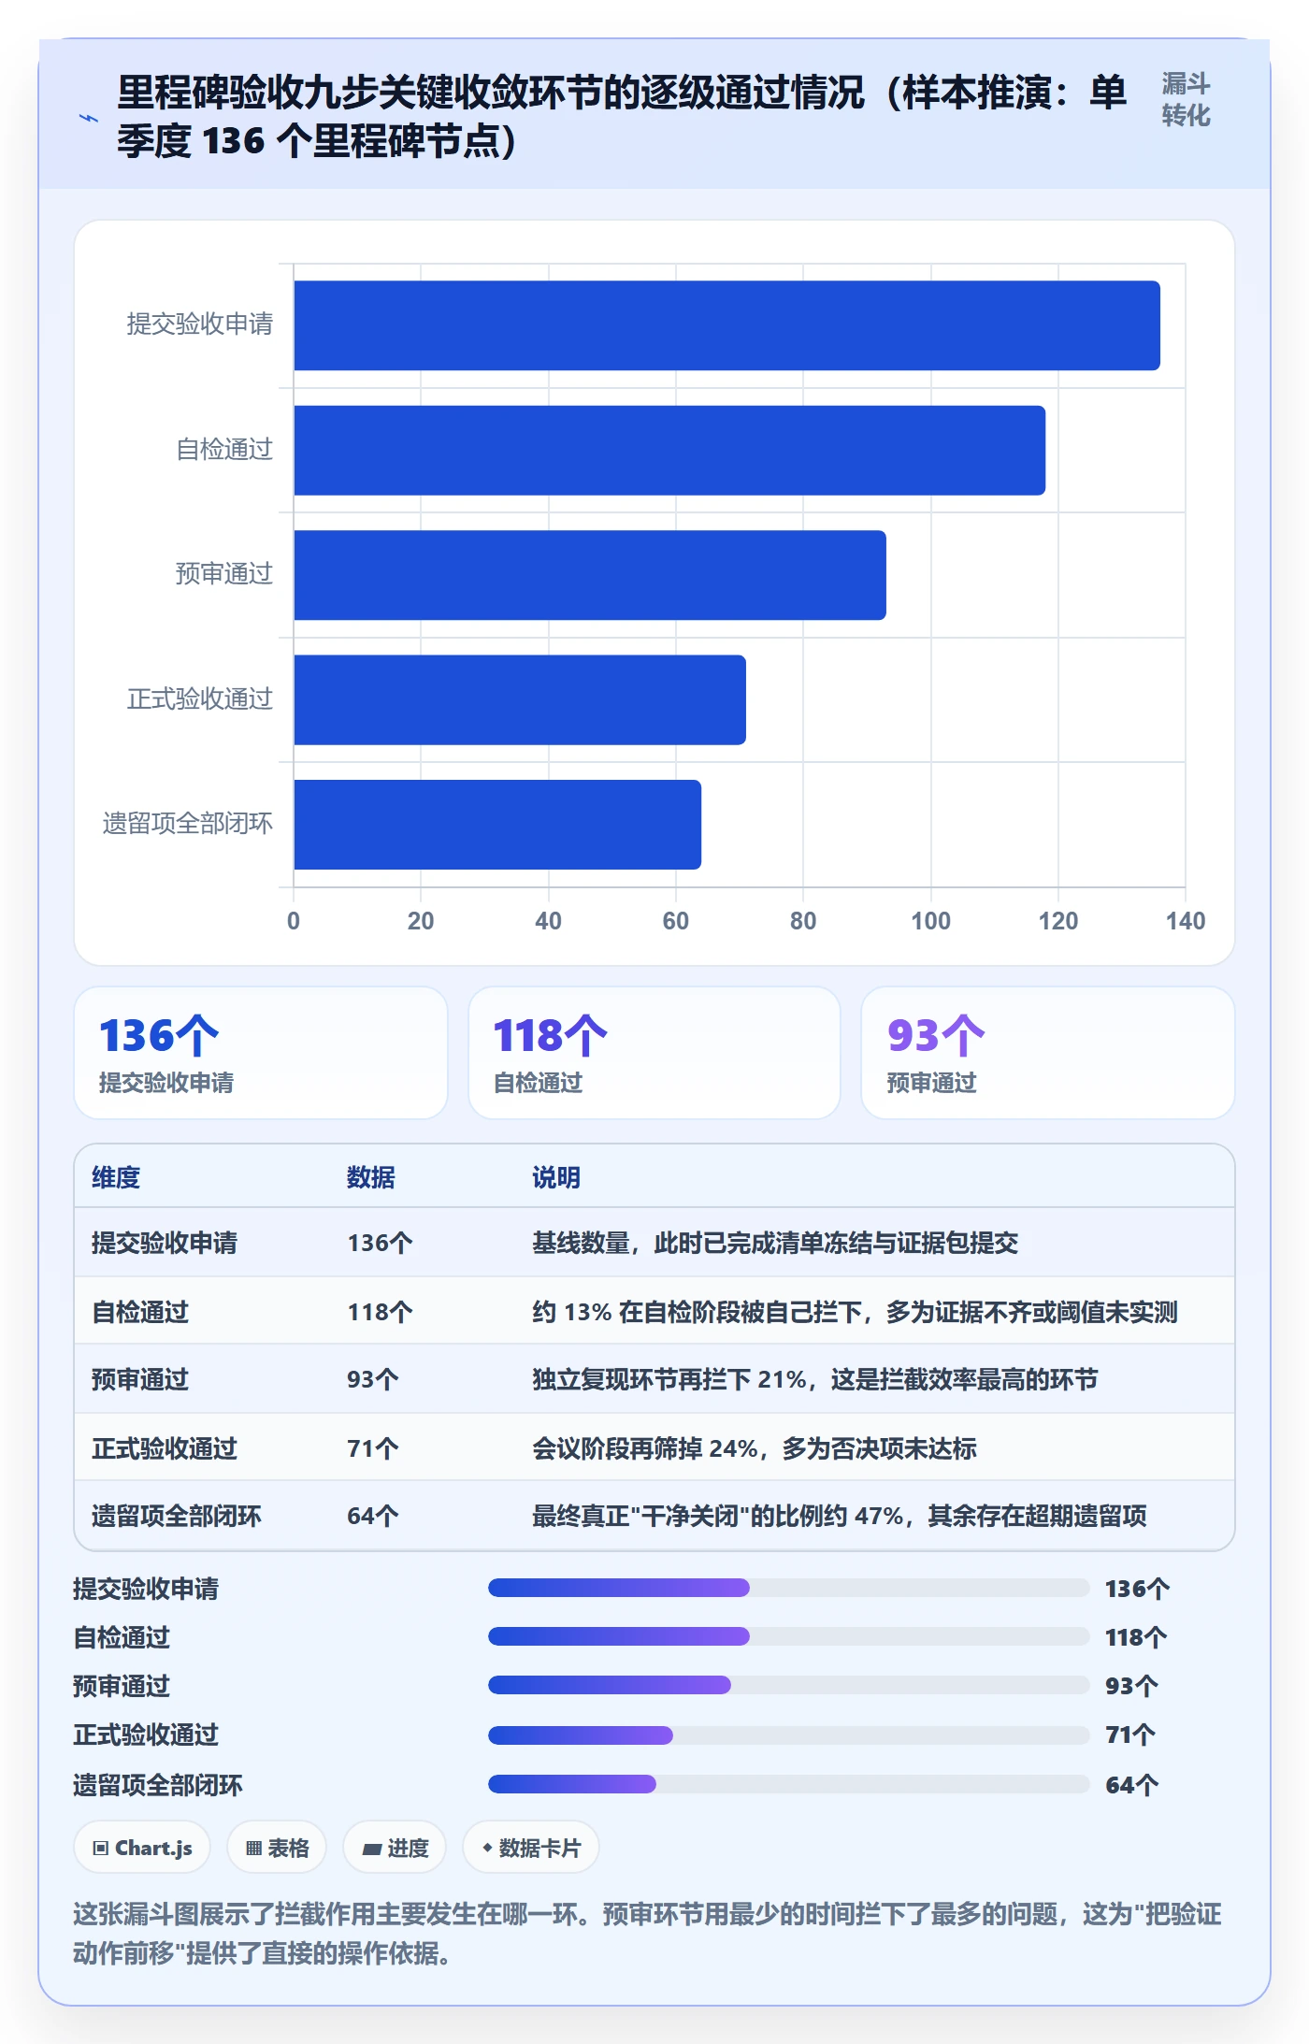The image size is (1309, 2044).
Task: Click the 遗留项全部闭环 chart bar
Action: 497,825
